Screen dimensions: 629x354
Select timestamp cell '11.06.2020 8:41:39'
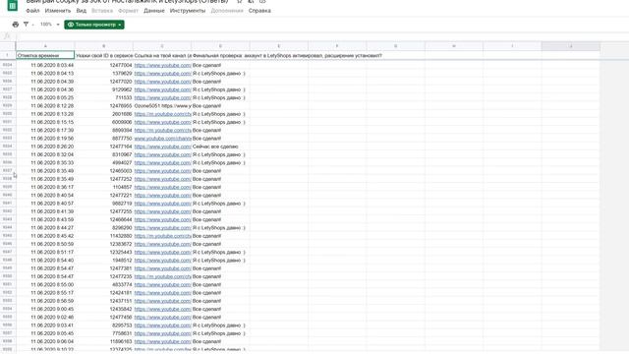pyautogui.click(x=45, y=211)
